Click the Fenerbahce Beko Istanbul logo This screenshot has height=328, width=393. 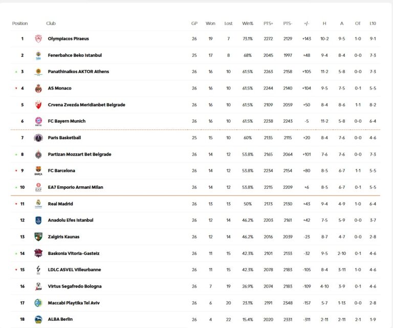coord(38,55)
